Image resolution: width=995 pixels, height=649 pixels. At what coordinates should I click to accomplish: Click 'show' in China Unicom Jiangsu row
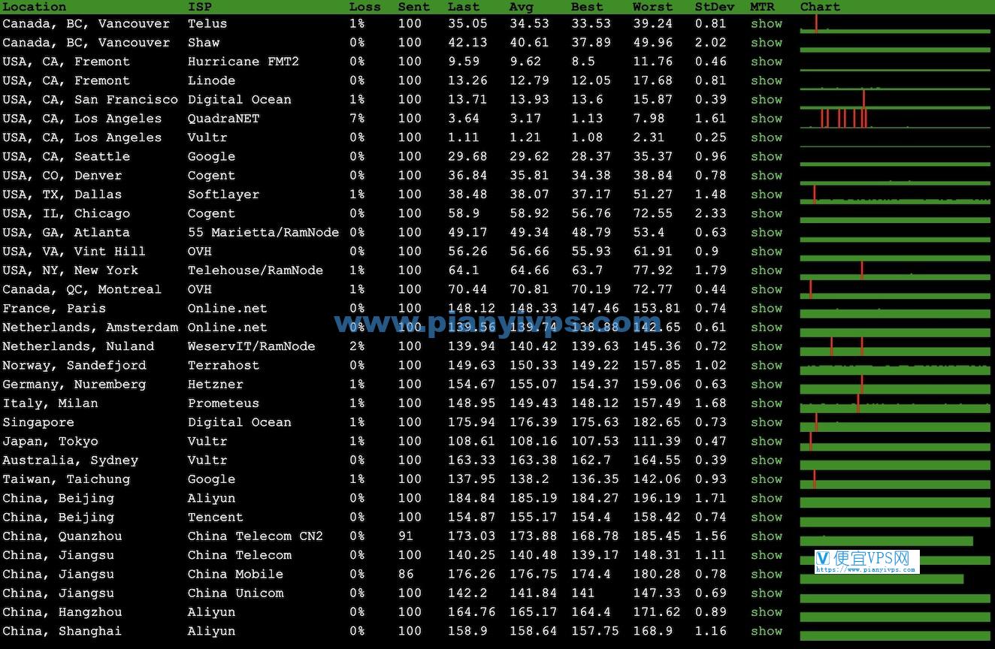(x=767, y=593)
